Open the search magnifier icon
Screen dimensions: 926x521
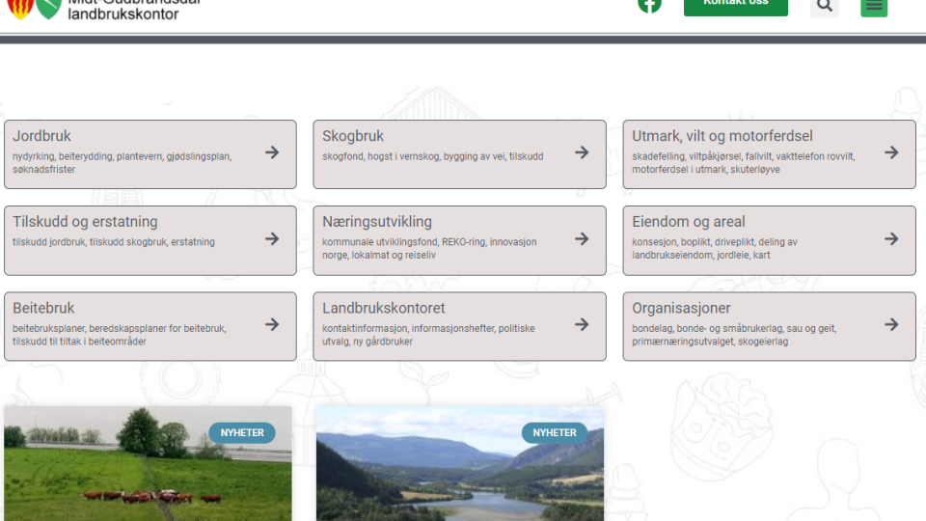coord(824,7)
